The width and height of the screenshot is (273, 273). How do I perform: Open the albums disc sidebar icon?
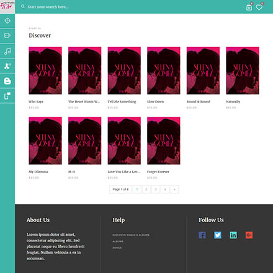click(7, 35)
